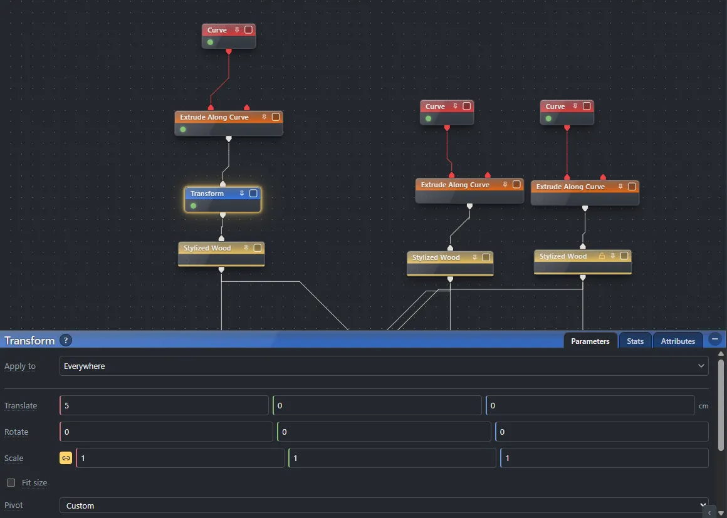The image size is (727, 518).
Task: Click pin icon on the topmost Curve node
Action: click(237, 29)
